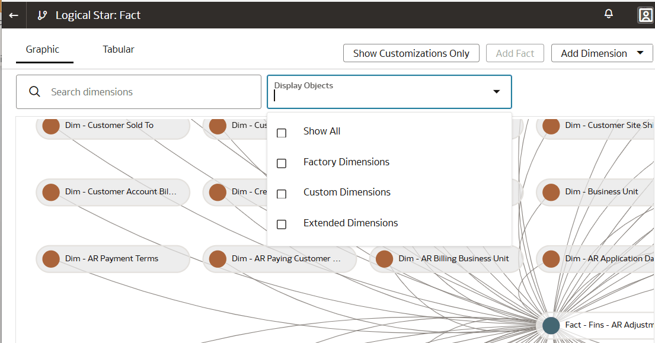The width and height of the screenshot is (655, 343).
Task: Click the branch icon beside Logical Star title
Action: coord(41,14)
